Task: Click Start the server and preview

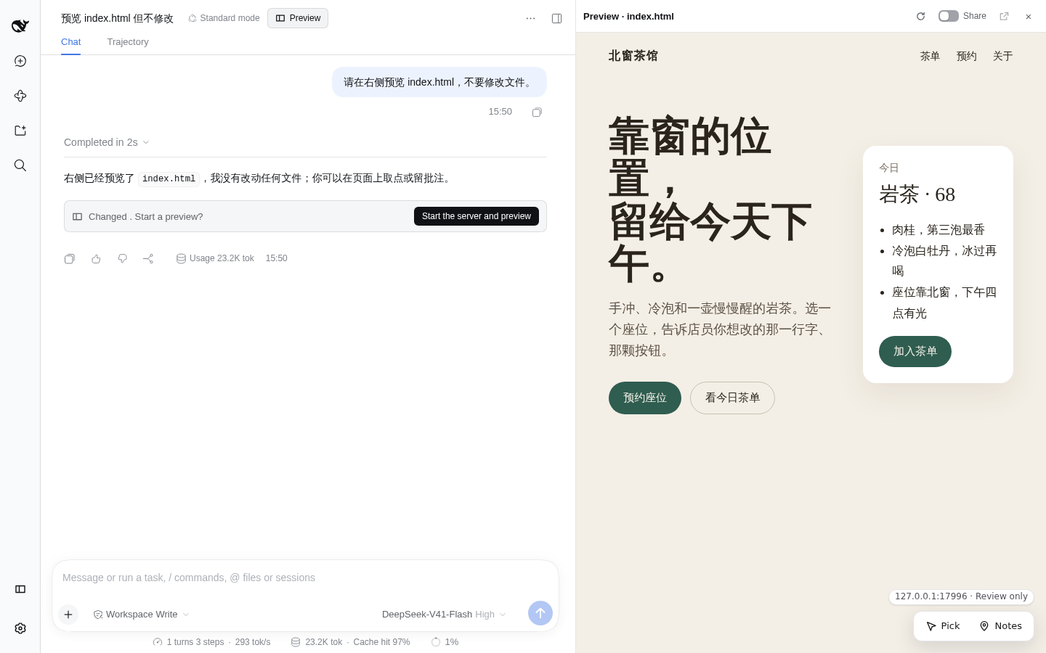Action: coord(477,216)
